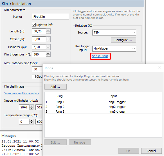
Task: Click the Add ... button in Rings
Action: (x=55, y=87)
